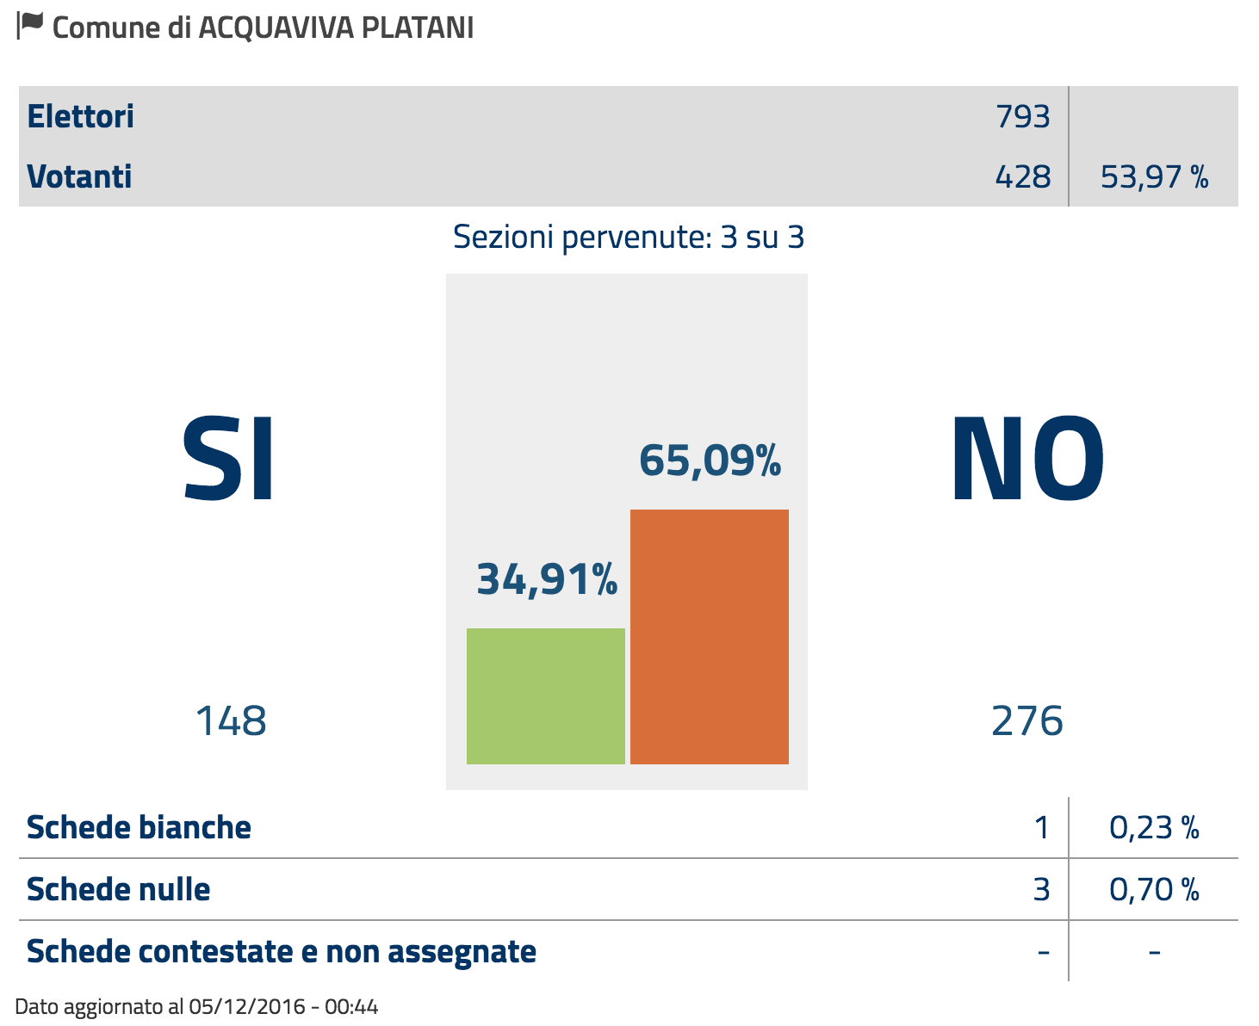Select the large NO label
Image resolution: width=1259 pixels, height=1026 pixels.
pyautogui.click(x=1027, y=458)
